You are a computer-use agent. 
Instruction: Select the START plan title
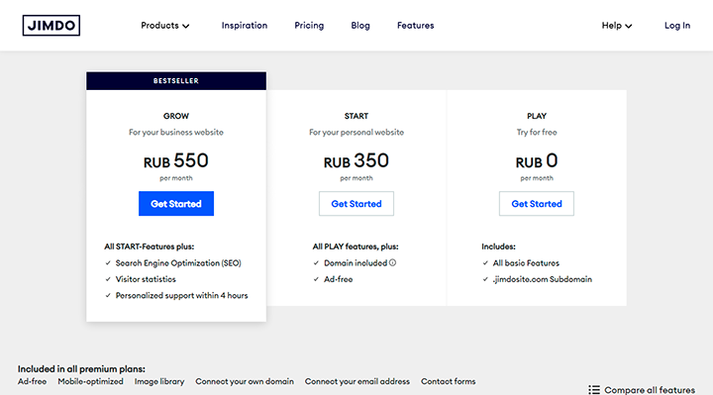pos(356,116)
